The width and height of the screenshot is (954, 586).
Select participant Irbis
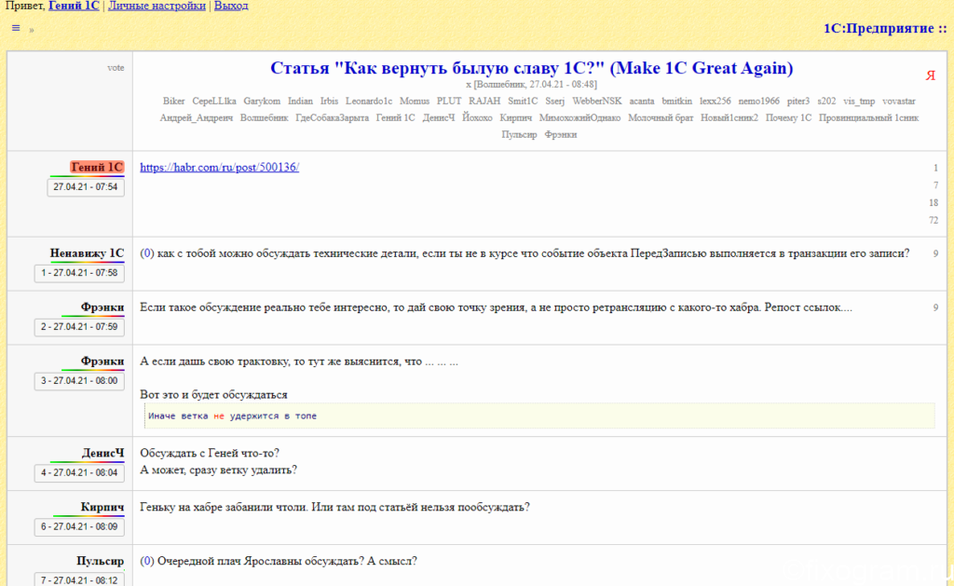(x=329, y=101)
